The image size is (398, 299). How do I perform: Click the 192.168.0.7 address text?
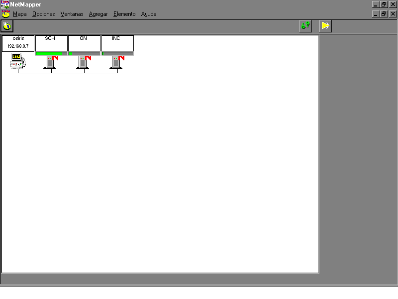[18, 46]
